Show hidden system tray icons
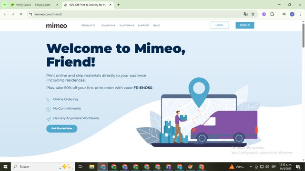The image size is (305, 171). [x=251, y=167]
